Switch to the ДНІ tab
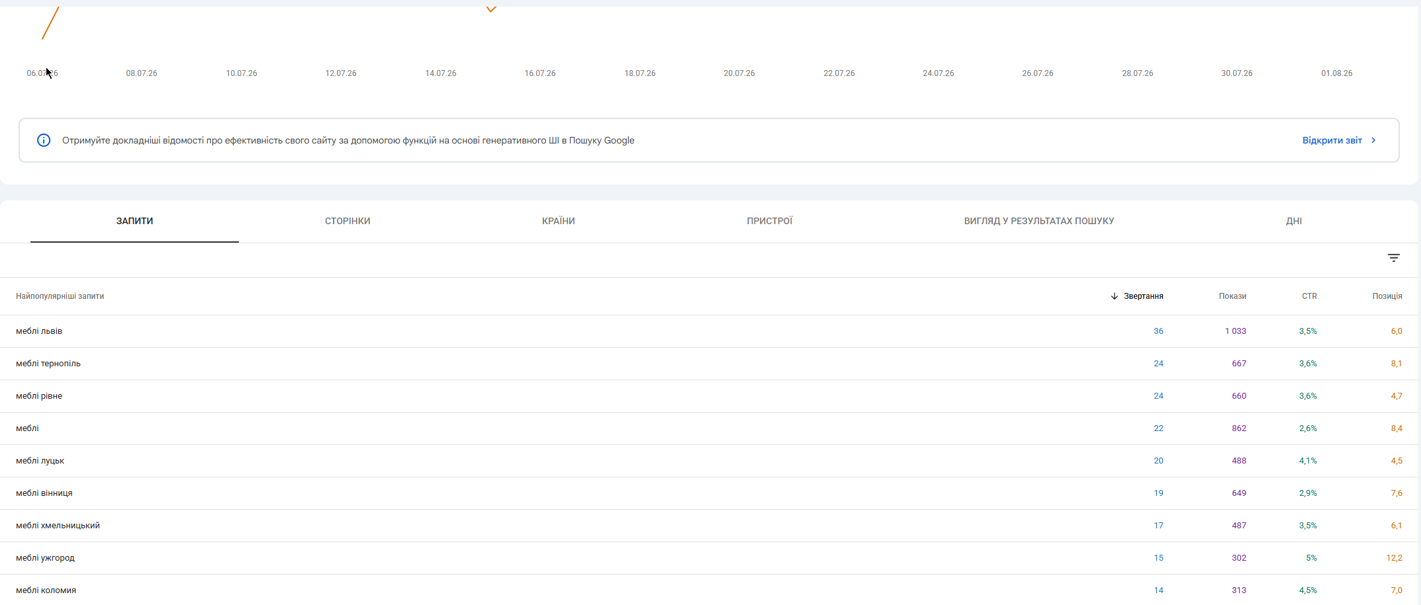 (1294, 221)
